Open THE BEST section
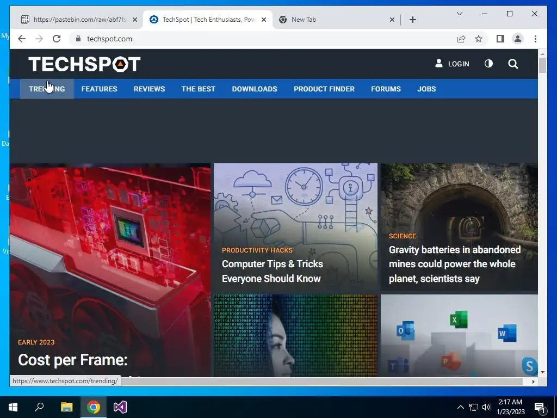 pos(198,89)
